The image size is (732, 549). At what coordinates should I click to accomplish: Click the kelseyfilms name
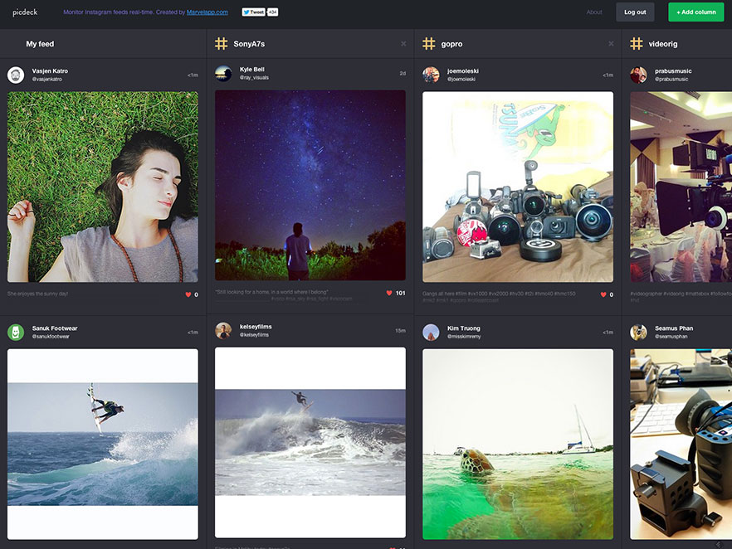pos(256,327)
